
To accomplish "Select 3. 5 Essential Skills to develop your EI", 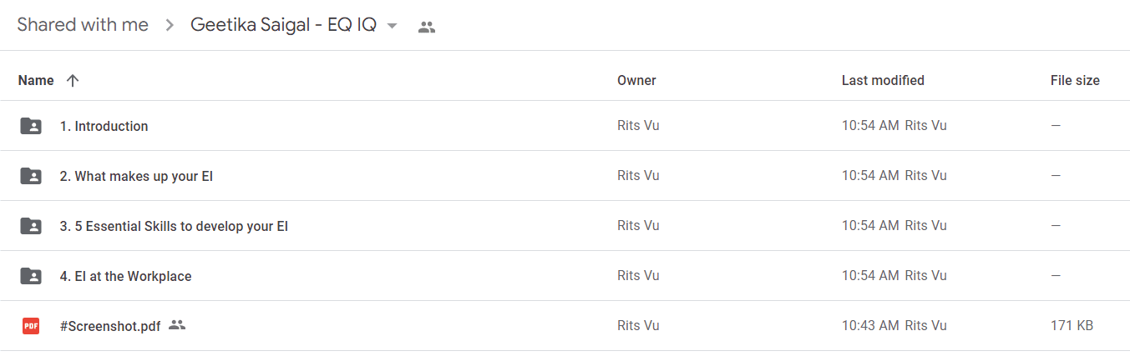I will 174,226.
